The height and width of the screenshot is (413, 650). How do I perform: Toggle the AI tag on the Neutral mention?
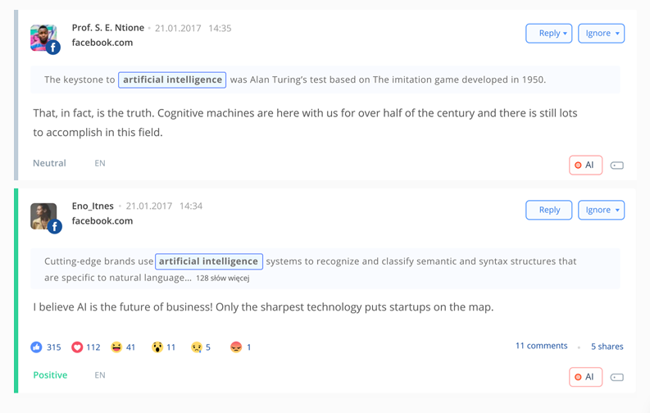(585, 165)
